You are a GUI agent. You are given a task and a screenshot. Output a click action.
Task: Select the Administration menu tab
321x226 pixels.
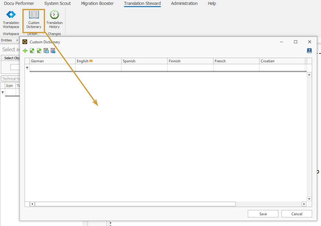184,4
